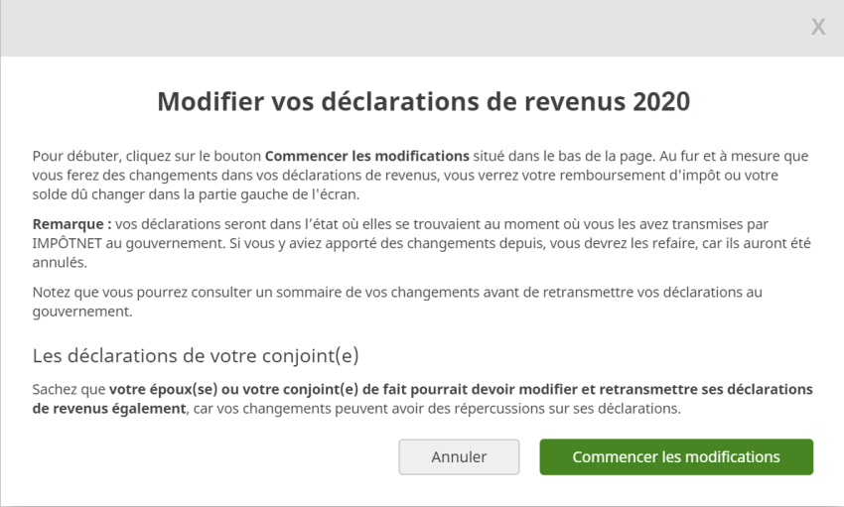Click the gray header bar of the dialog
The width and height of the screenshot is (844, 507).
pyautogui.click(x=397, y=28)
